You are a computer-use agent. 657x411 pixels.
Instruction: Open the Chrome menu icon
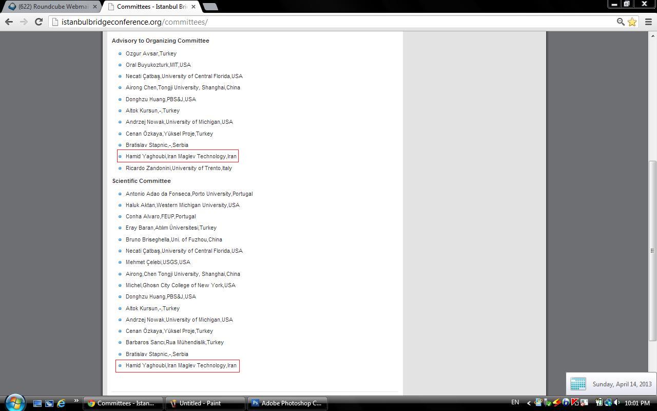click(648, 22)
